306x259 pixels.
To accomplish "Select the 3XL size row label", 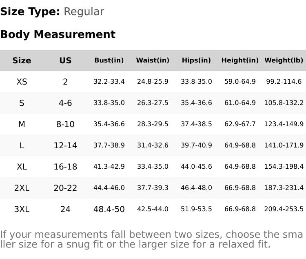I will coord(22,210).
